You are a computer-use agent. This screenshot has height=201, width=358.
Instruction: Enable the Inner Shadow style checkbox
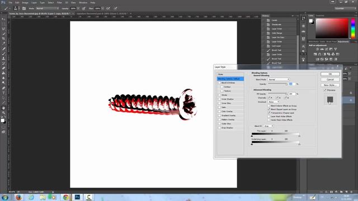coord(220,99)
